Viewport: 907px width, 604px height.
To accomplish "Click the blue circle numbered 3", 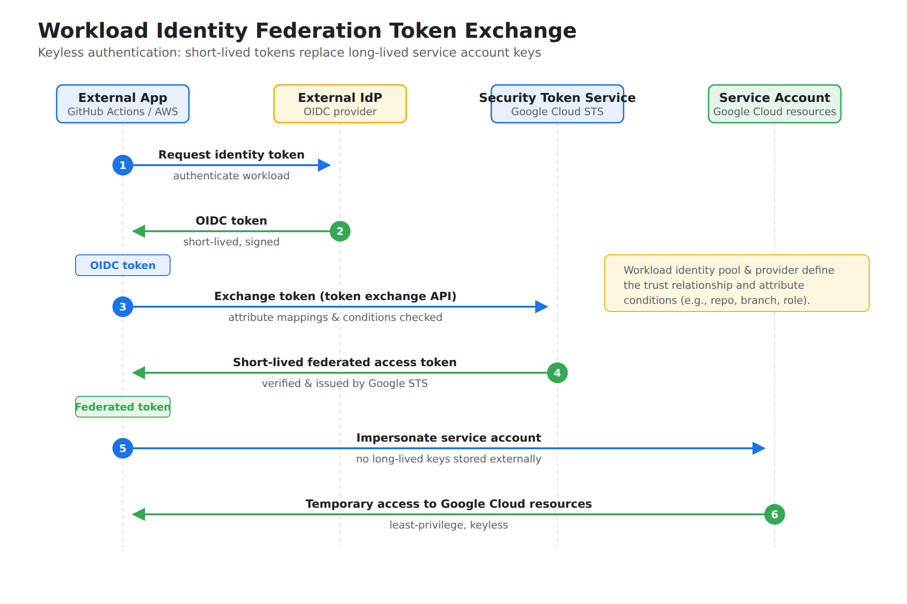I will click(123, 307).
